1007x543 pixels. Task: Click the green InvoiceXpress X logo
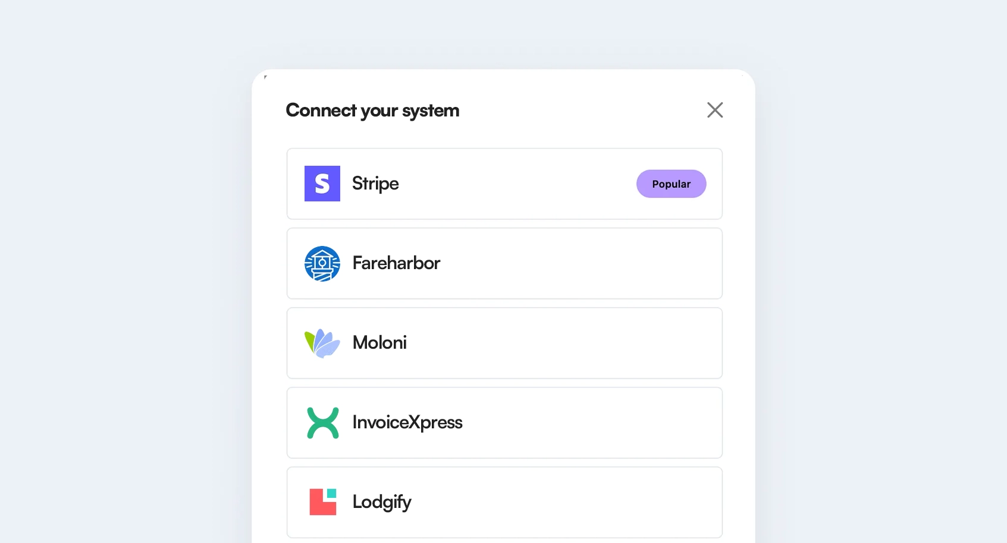click(x=322, y=422)
